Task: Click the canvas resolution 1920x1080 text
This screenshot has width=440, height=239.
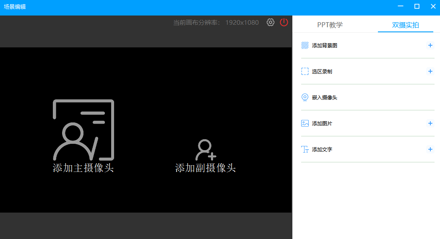Action: [x=242, y=23]
